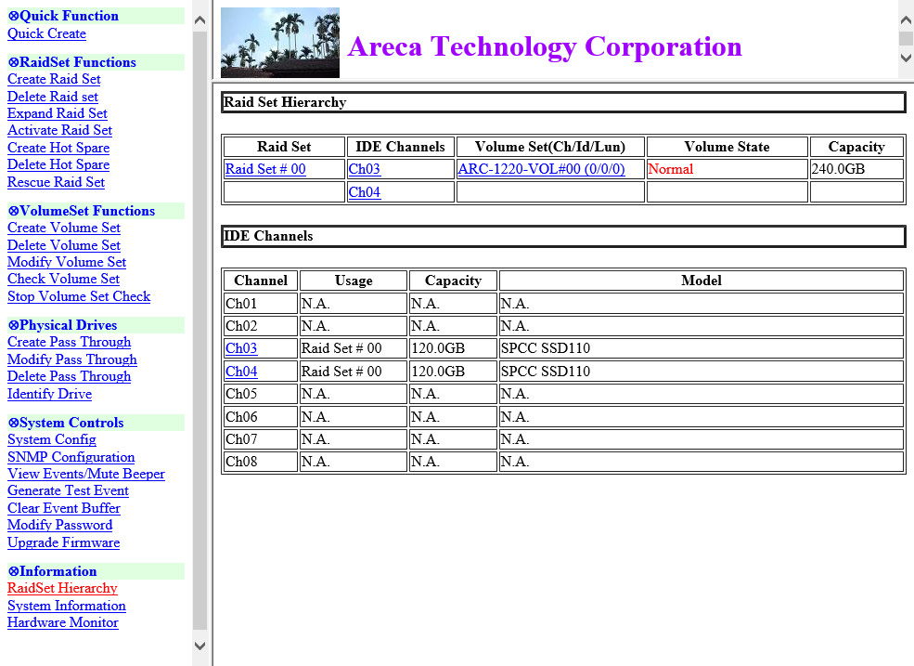Select the Ch06 channel cell
The width and height of the screenshot is (914, 666).
(x=261, y=417)
